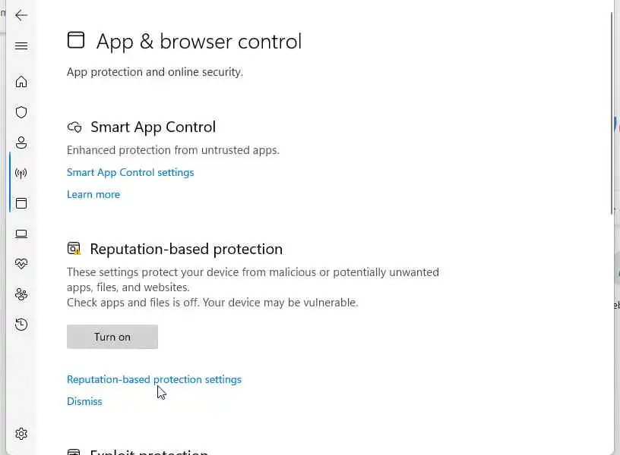The height and width of the screenshot is (455, 620).
Task: Open Device security laptop icon
Action: [21, 234]
